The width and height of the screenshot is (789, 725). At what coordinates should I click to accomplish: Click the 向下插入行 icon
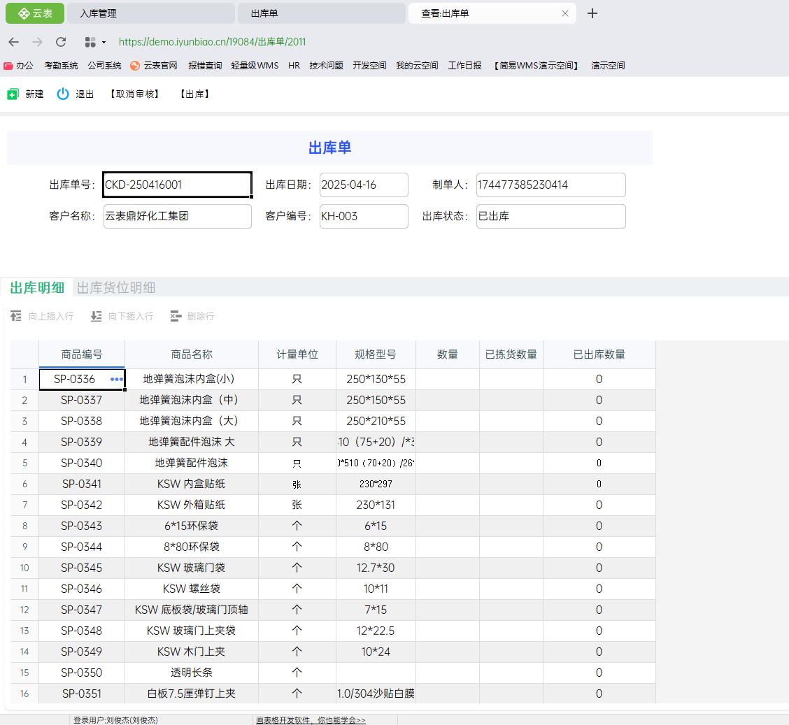pyautogui.click(x=97, y=317)
